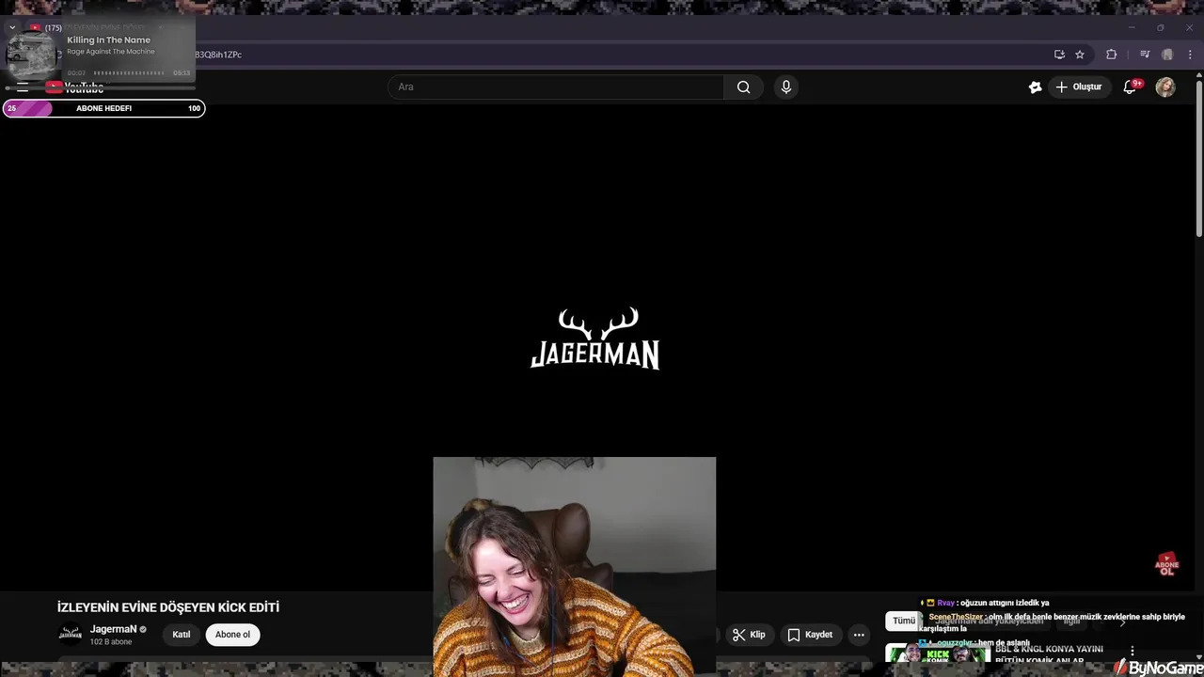Image resolution: width=1204 pixels, height=677 pixels.
Task: Click the Abone Ol overlay badge
Action: (x=1166, y=564)
